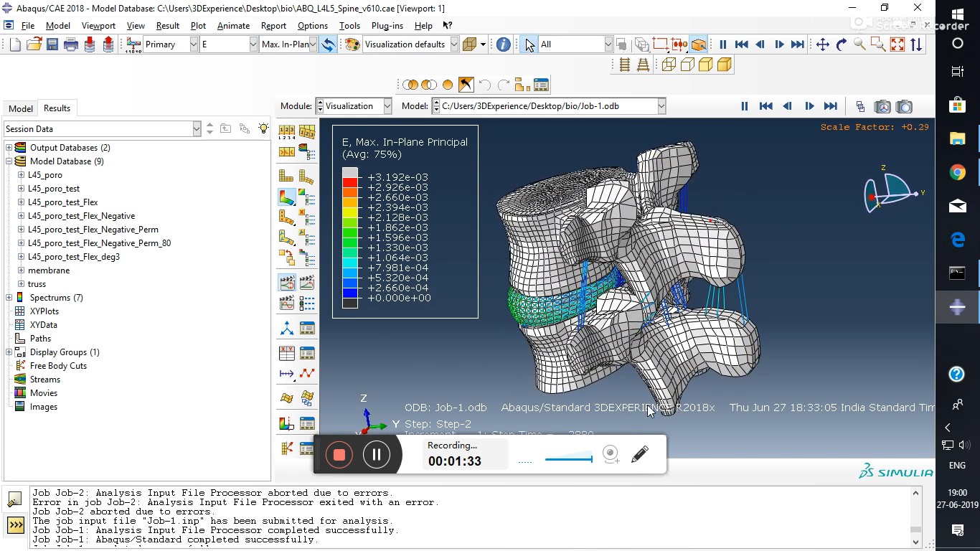980x551 pixels.
Task: Pause the screen recording
Action: pos(376,454)
